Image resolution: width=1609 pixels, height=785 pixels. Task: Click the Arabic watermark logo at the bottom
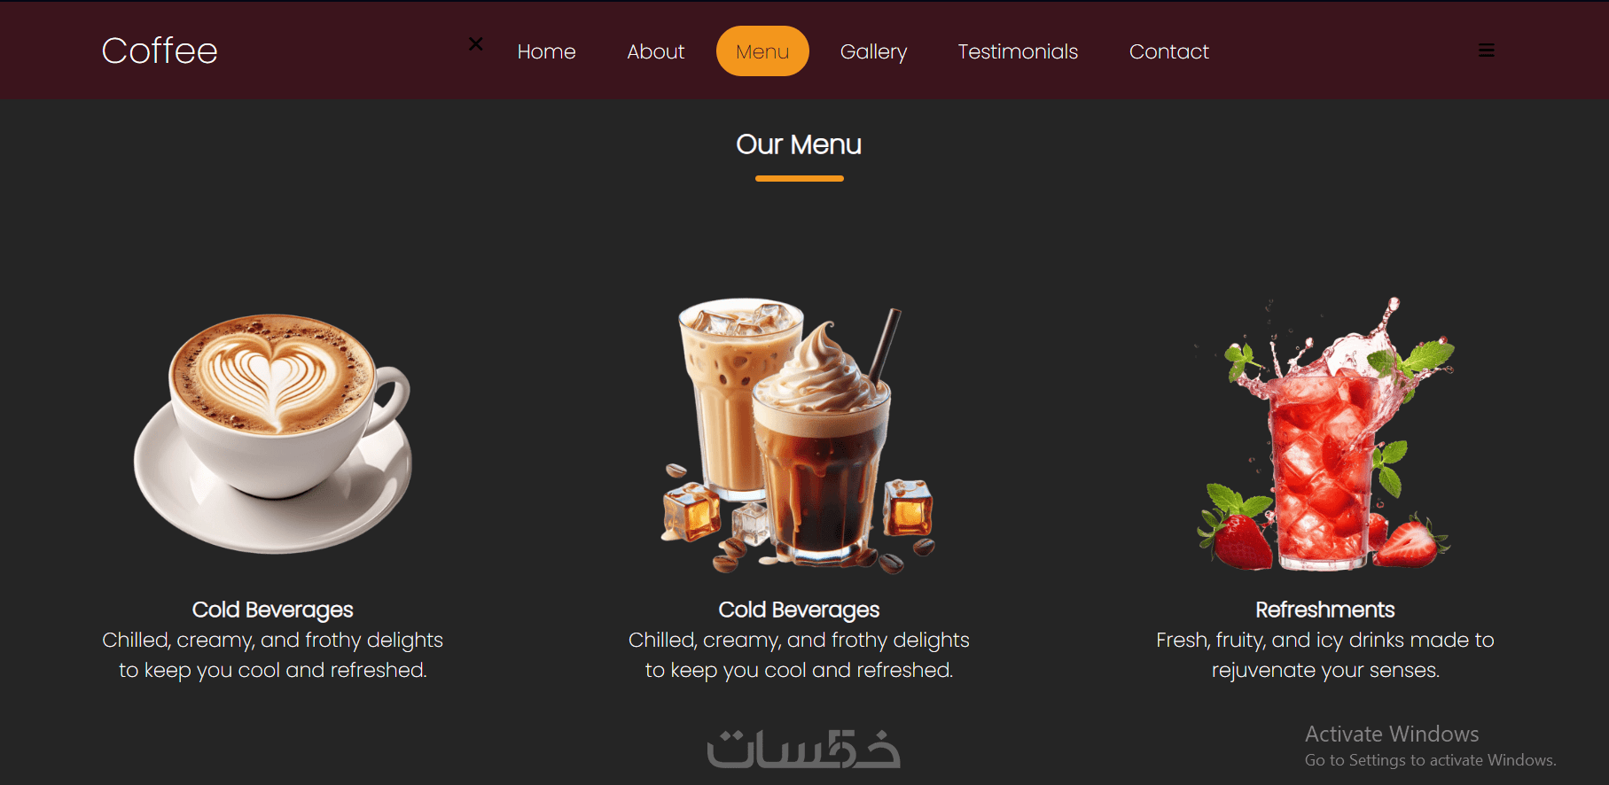click(803, 750)
